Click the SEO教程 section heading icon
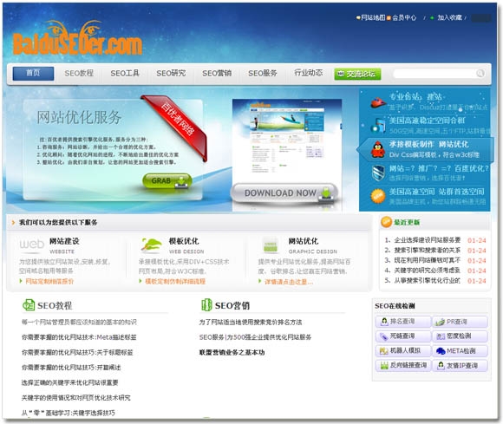The image size is (503, 424). point(29,305)
